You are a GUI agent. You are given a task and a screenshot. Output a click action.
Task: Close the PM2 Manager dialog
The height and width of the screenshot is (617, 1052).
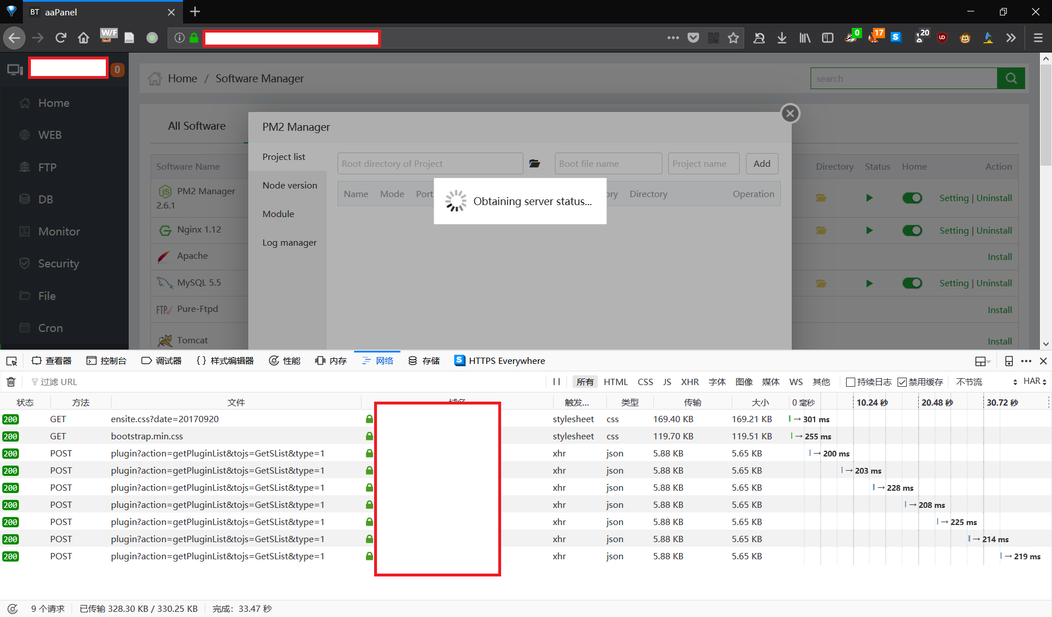pyautogui.click(x=790, y=113)
